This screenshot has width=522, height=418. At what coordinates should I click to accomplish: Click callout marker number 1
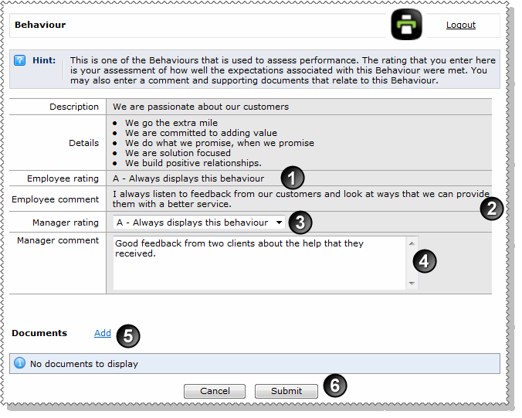291,178
